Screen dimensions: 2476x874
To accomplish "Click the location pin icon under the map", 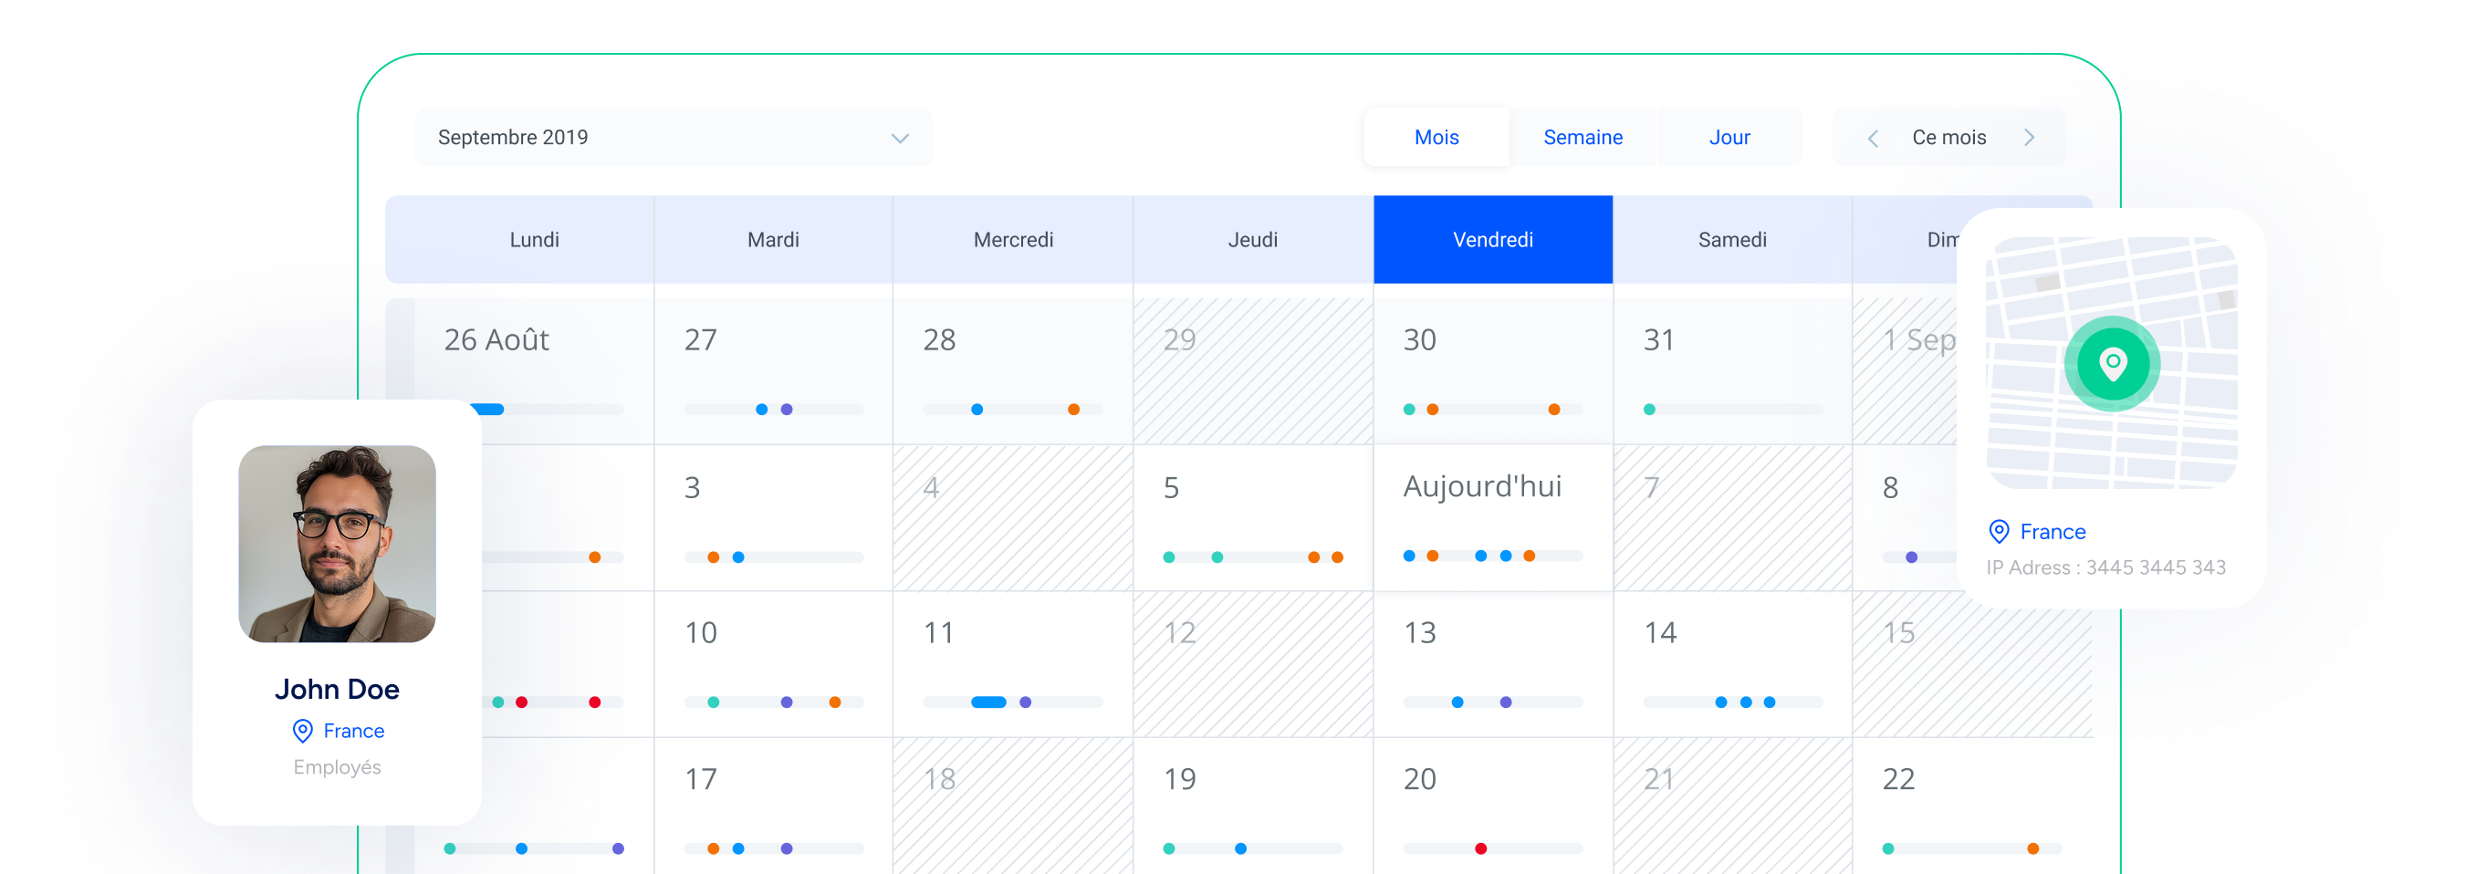I will (2000, 531).
